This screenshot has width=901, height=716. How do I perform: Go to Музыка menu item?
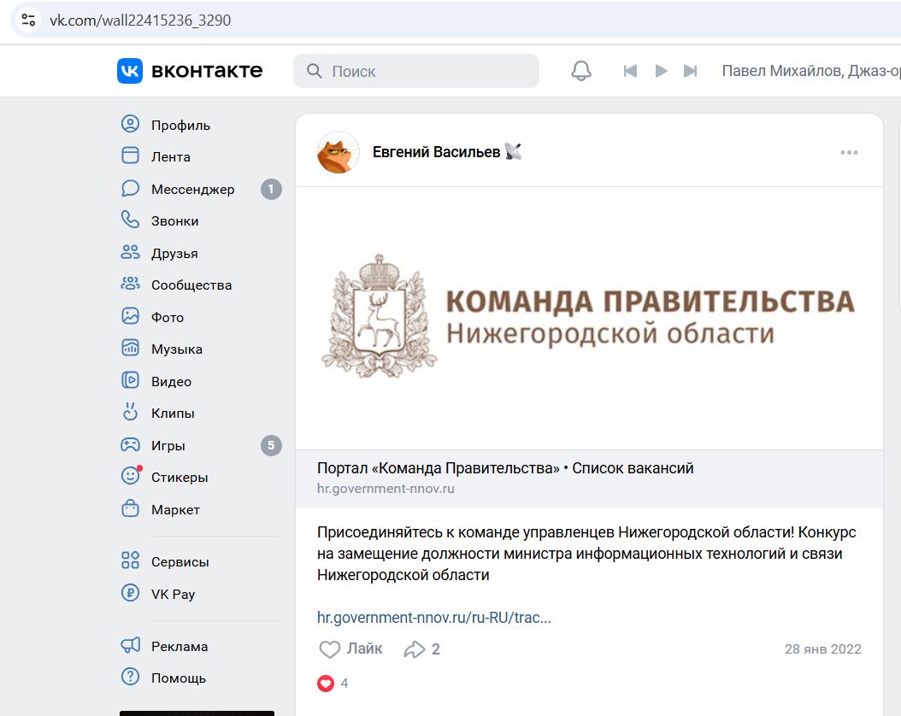pos(176,349)
